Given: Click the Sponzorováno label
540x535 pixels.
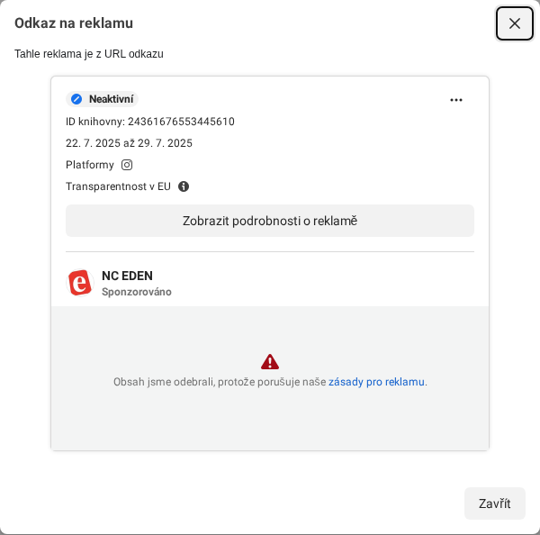Looking at the screenshot, I should point(137,292).
